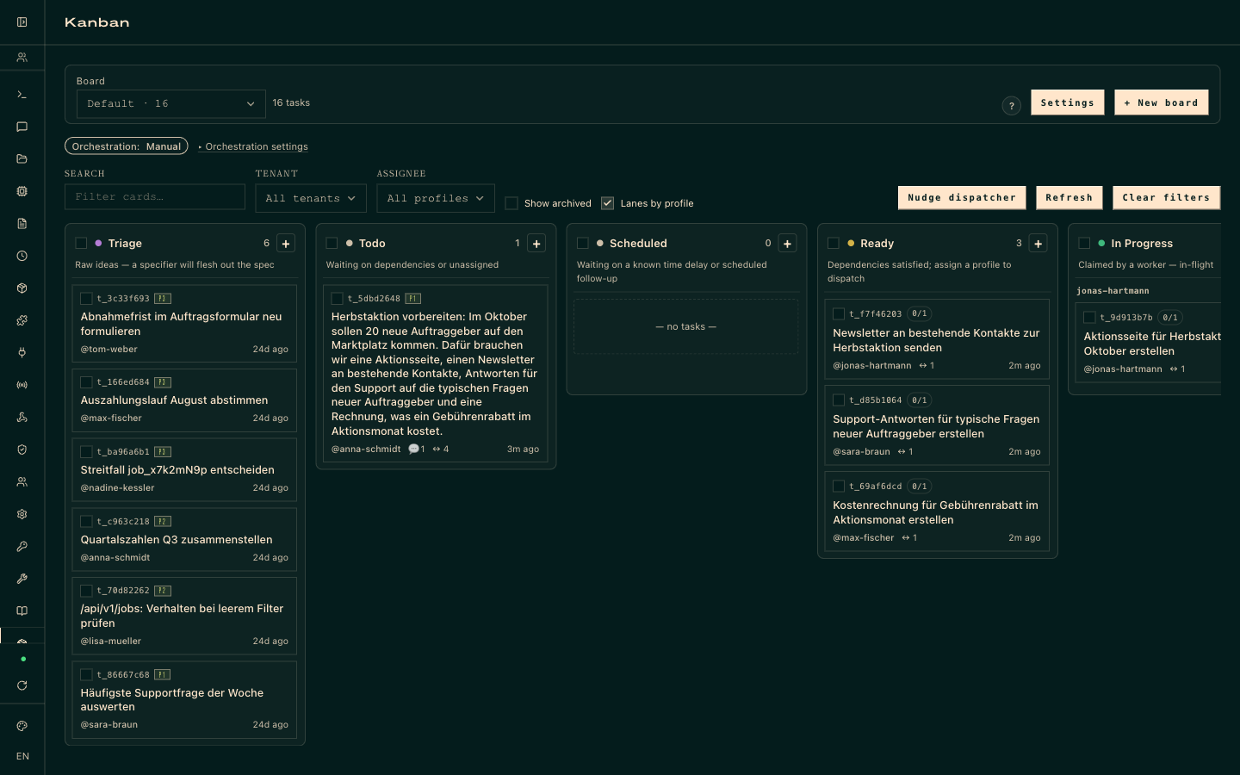
Task: Open the profiles users icon at sidebar top
Action: (x=22, y=58)
